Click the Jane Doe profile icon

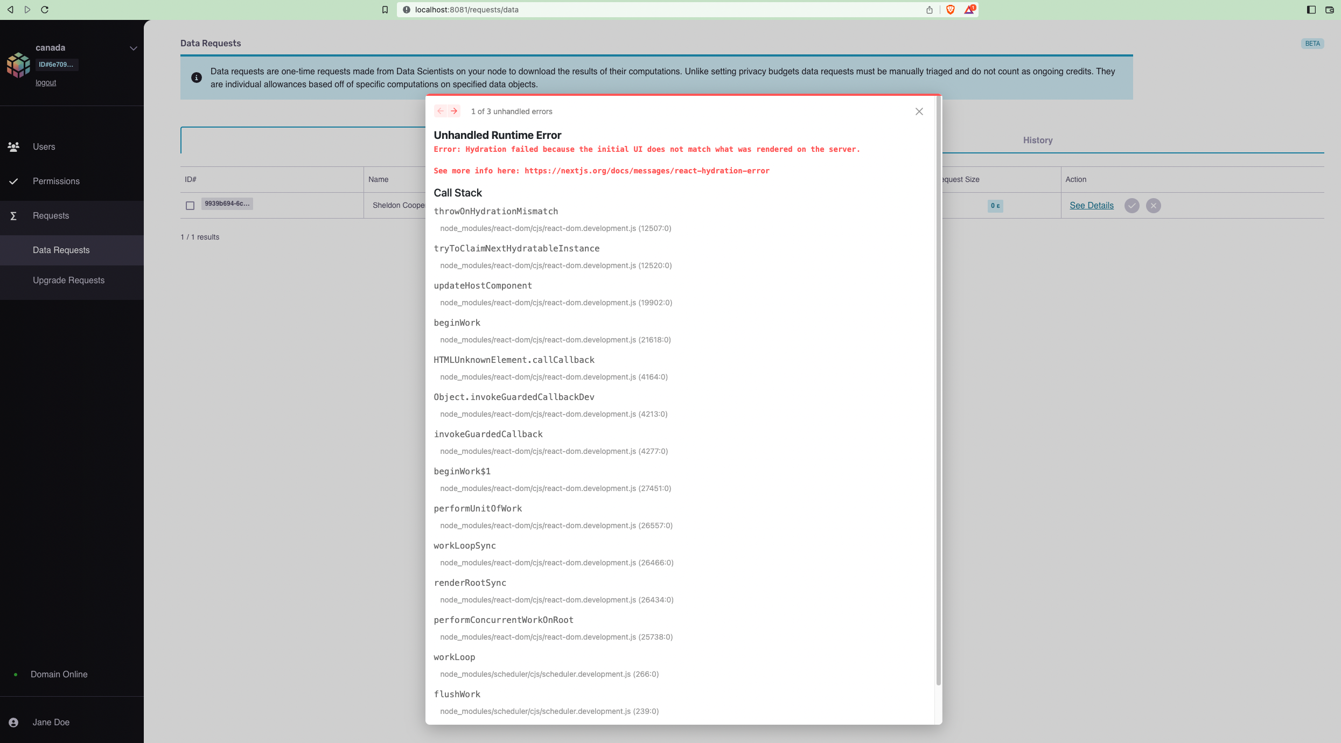(x=13, y=722)
